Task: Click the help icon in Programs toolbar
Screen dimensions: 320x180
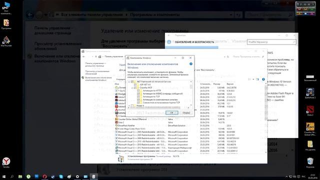Action: pyautogui.click(x=263, y=79)
